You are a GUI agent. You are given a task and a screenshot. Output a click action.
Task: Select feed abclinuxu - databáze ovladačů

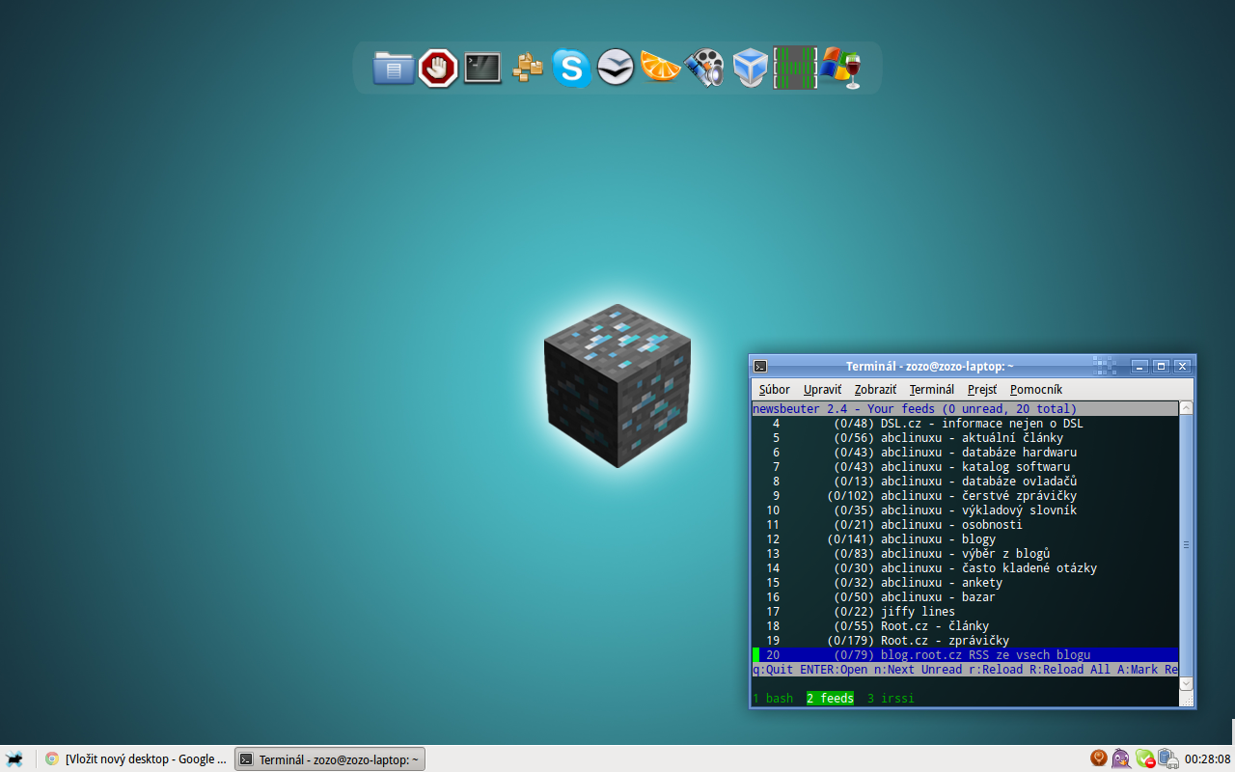click(965, 482)
